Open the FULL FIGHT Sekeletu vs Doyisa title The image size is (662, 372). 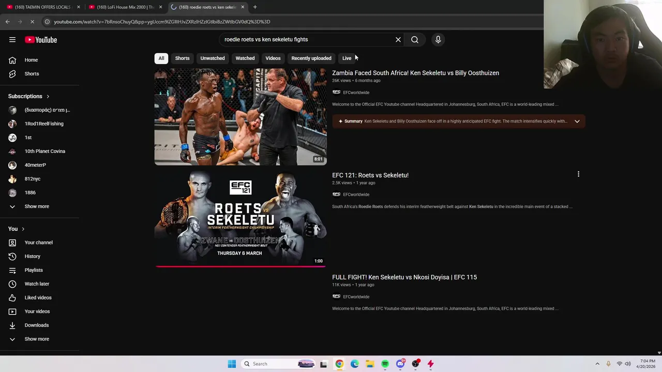click(404, 277)
